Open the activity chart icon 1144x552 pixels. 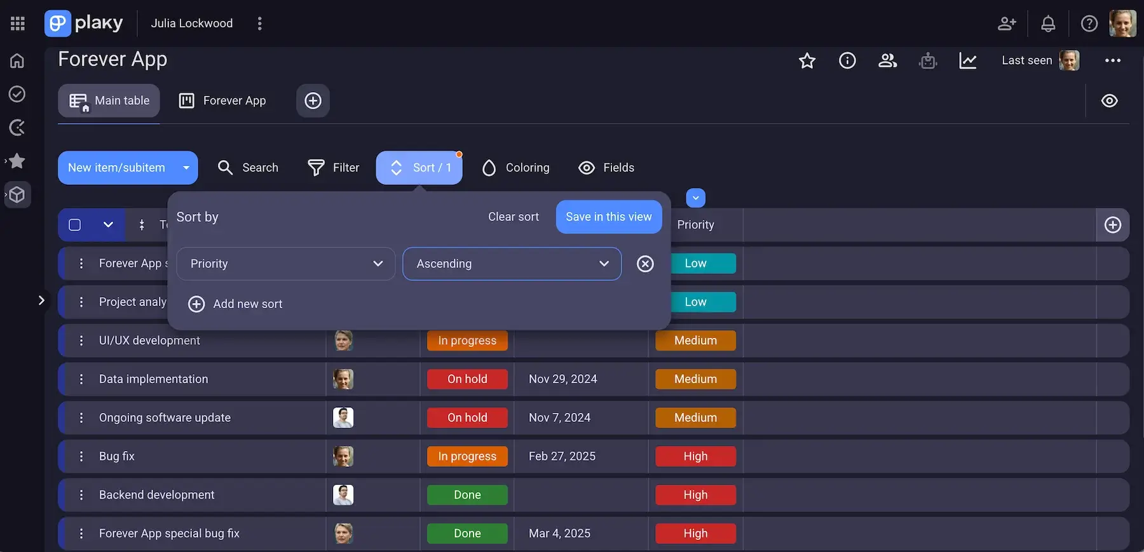(968, 60)
